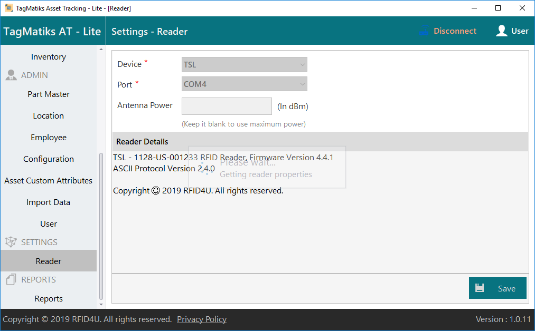
Task: Click the ADMIN section person icon
Action: (11, 75)
